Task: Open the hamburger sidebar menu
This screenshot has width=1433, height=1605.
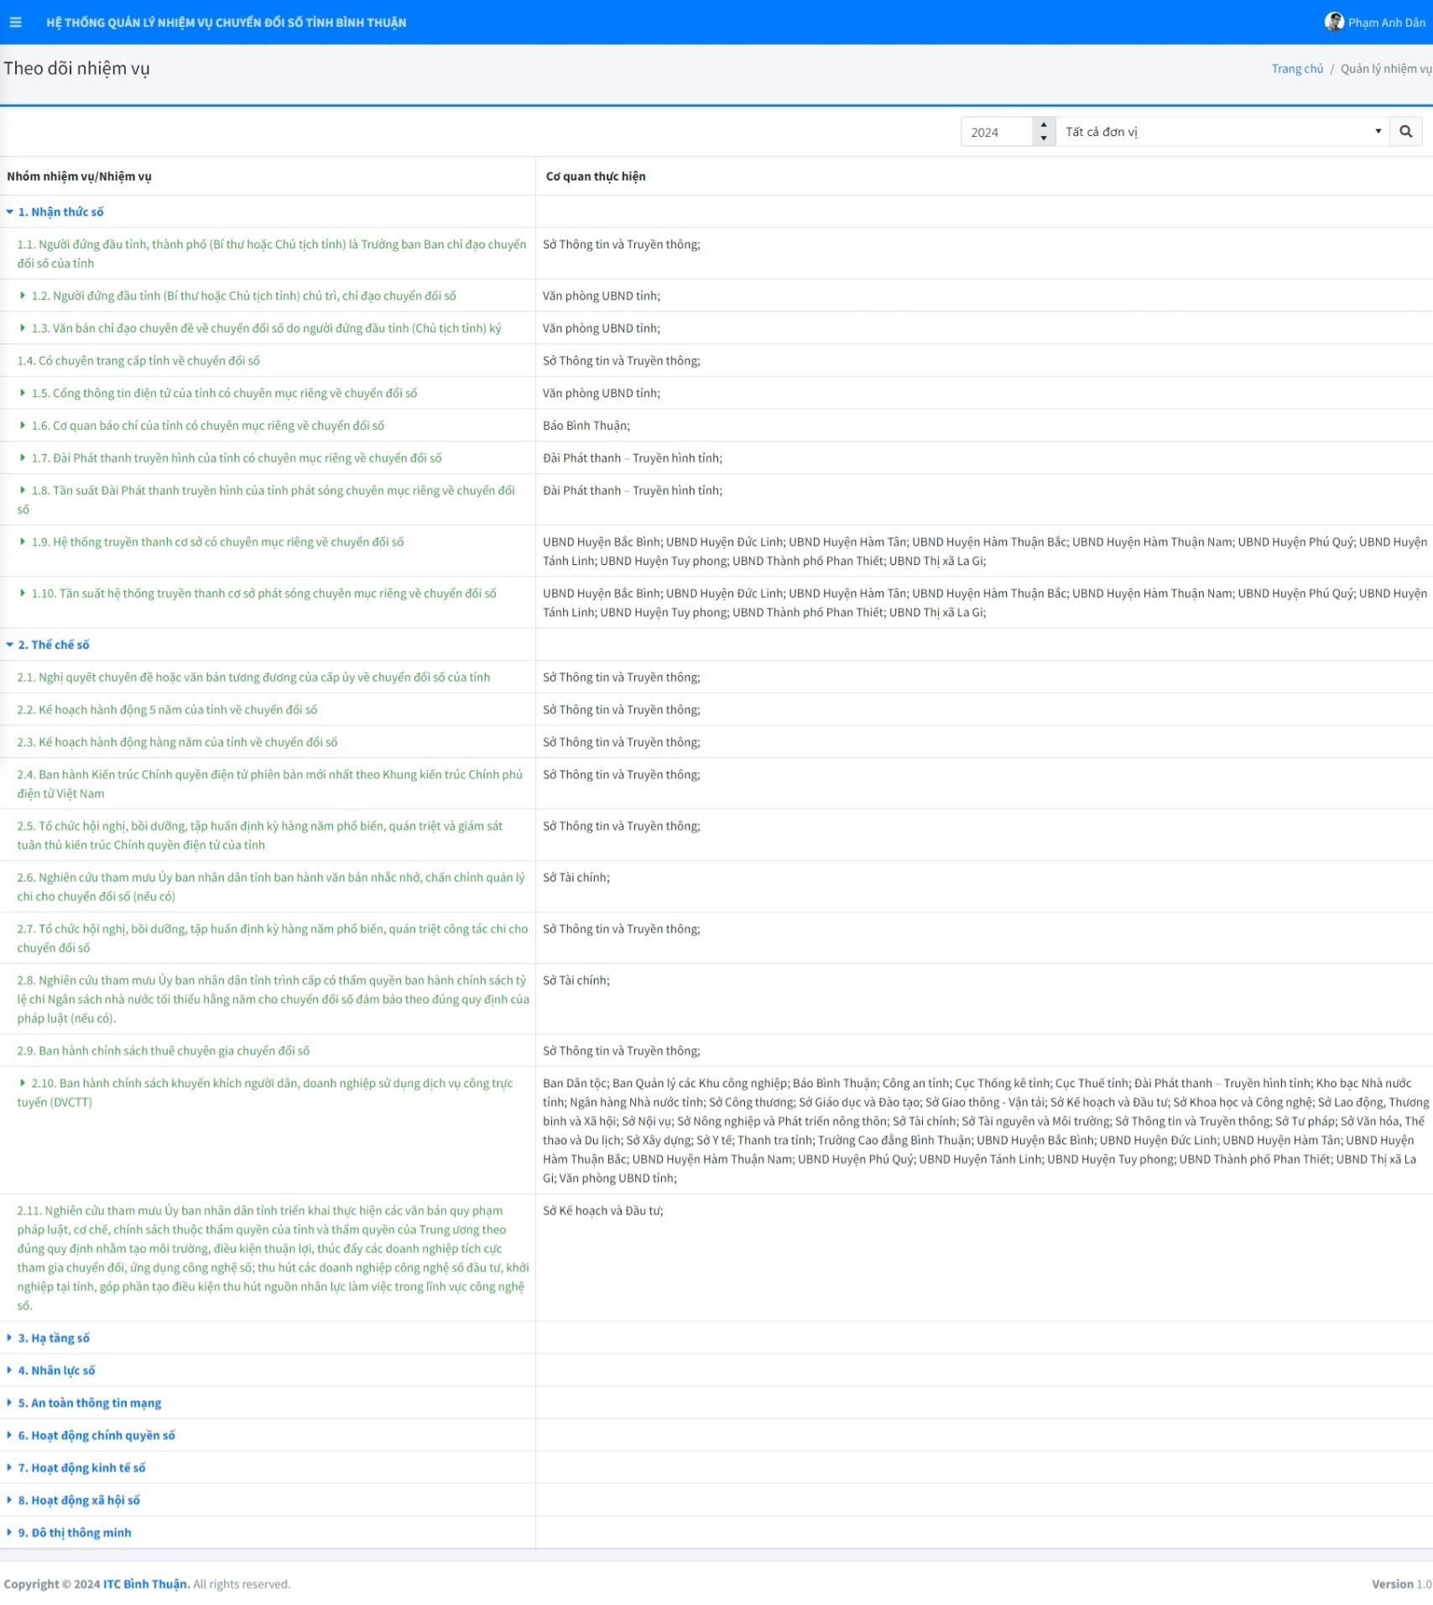Action: [x=15, y=23]
